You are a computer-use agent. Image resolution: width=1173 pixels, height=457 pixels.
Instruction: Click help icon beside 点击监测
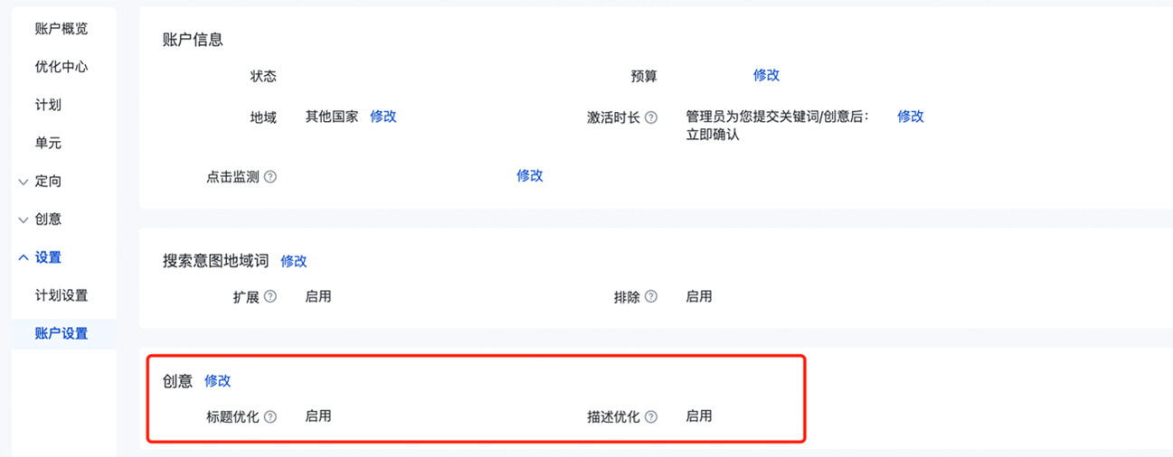(x=270, y=177)
